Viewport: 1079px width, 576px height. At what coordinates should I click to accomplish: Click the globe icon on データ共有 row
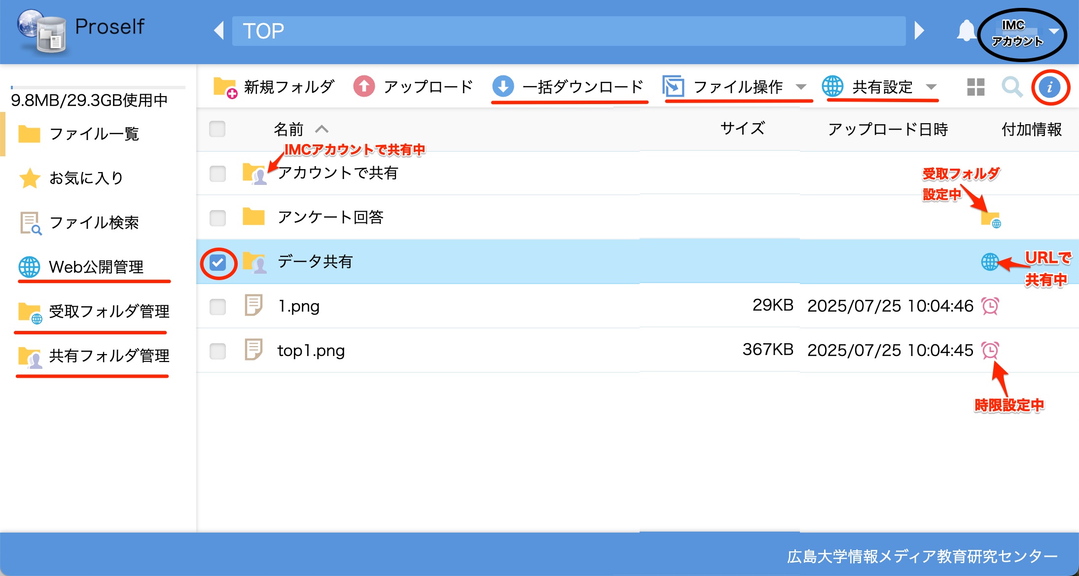point(989,262)
